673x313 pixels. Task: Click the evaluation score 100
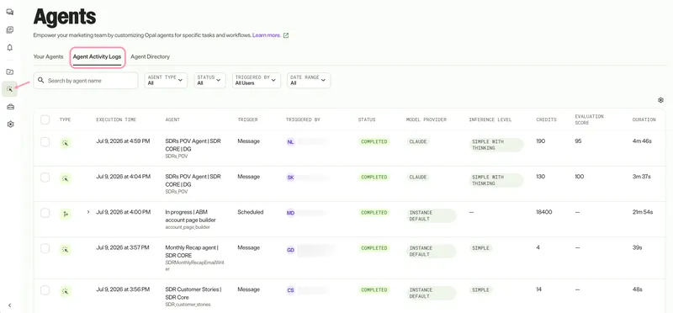(580, 177)
